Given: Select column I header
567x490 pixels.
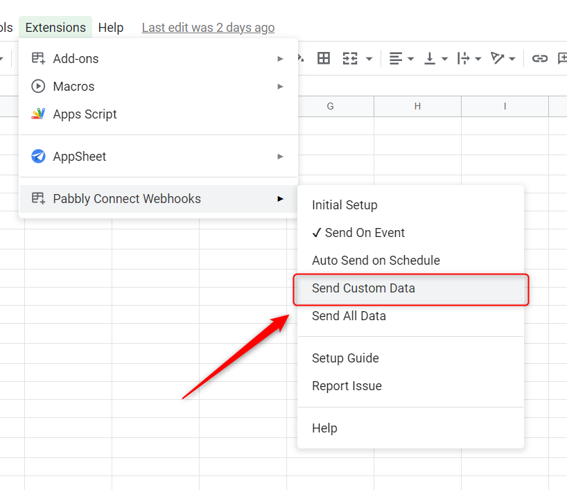Looking at the screenshot, I should pos(505,106).
